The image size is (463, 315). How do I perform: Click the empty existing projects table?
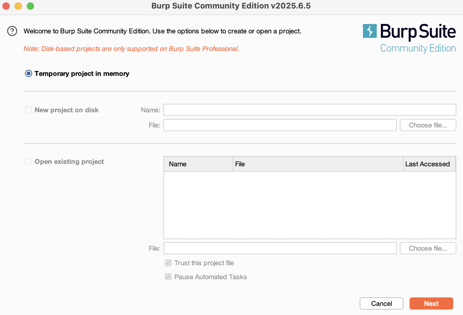coord(310,205)
